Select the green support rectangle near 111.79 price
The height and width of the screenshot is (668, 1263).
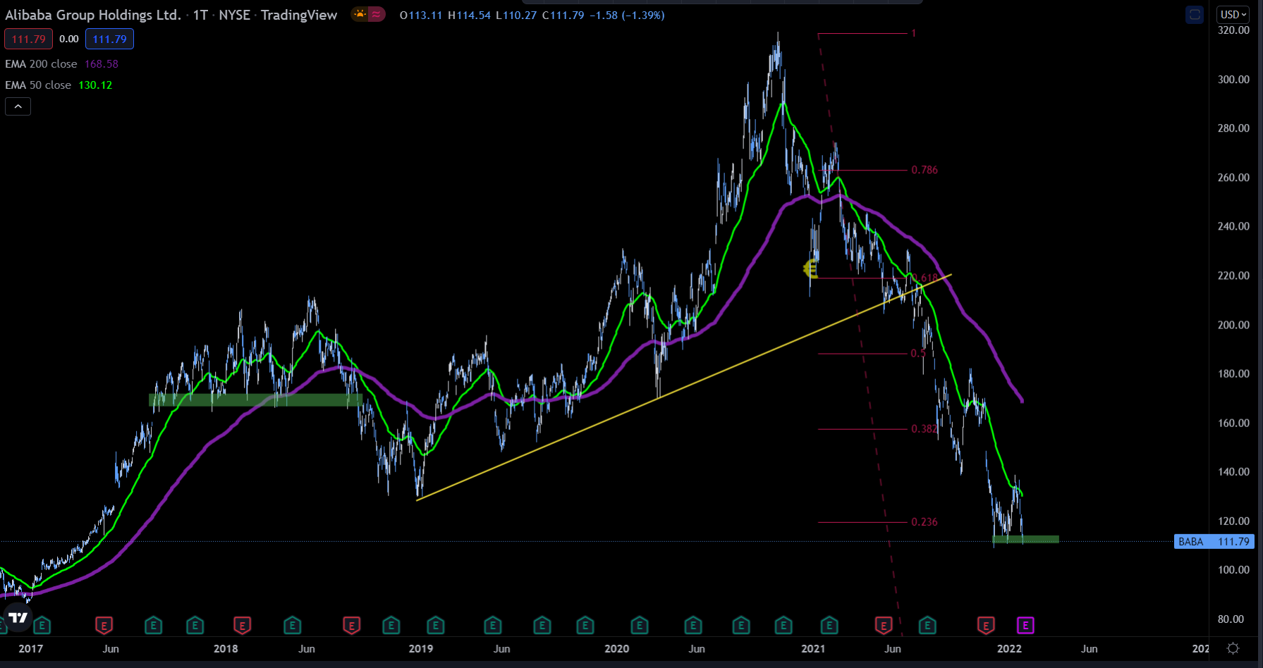coord(1026,539)
